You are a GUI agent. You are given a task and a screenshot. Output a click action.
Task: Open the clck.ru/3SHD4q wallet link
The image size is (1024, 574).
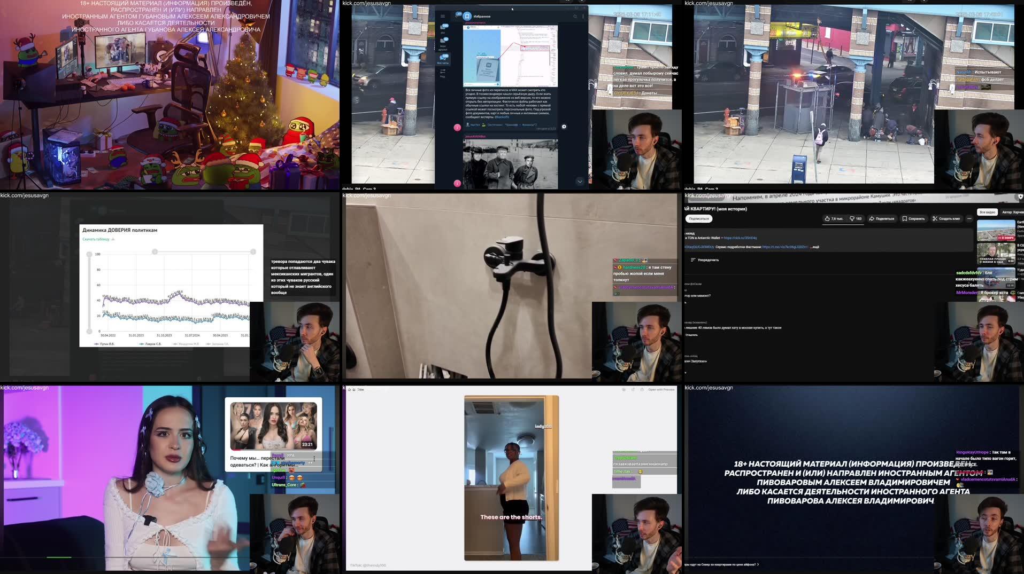(740, 238)
